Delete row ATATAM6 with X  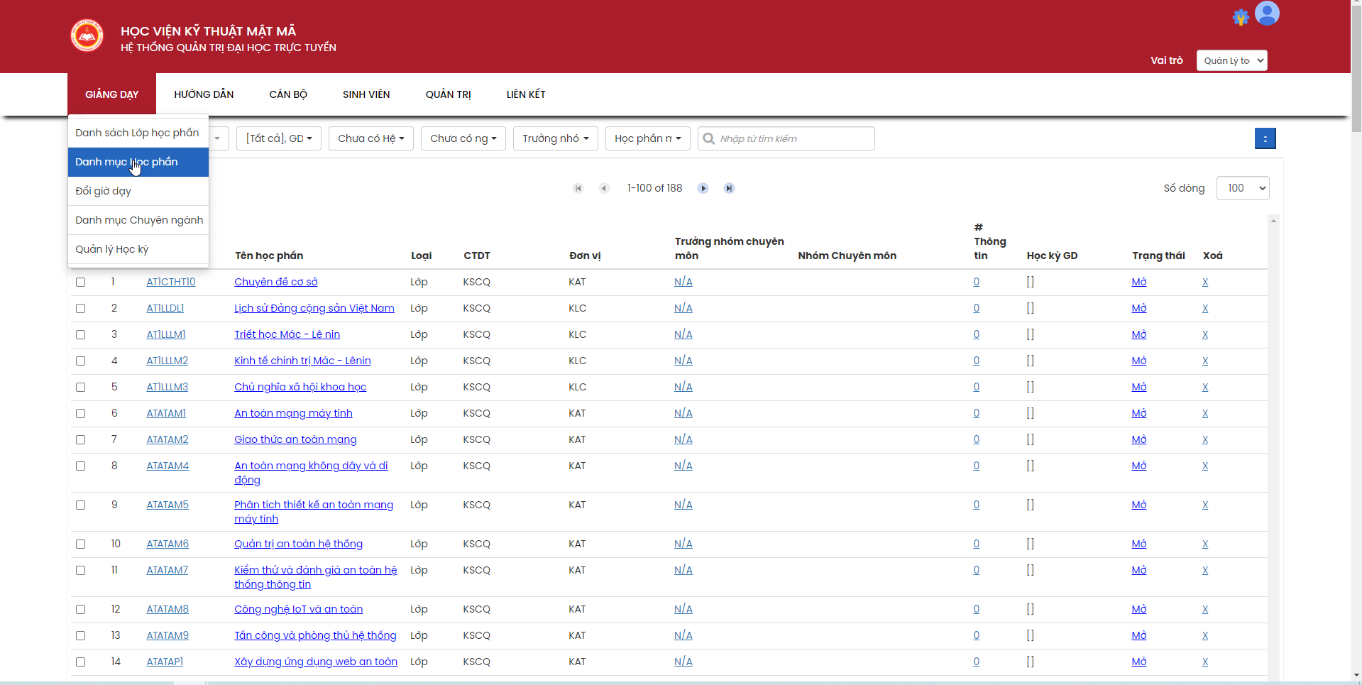point(1205,544)
